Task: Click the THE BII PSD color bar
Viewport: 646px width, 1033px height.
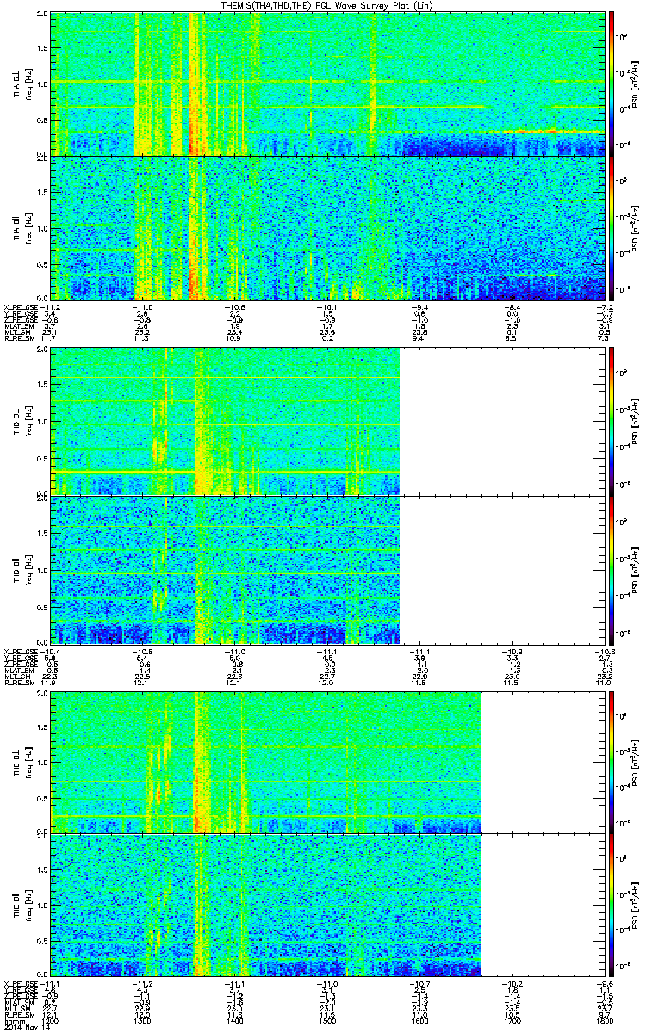Action: point(613,905)
